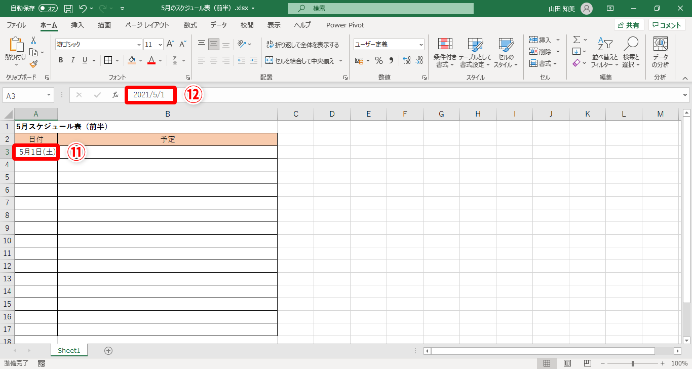Click the Copy icon in the clipboard group
This screenshot has width=692, height=369.
coord(33,52)
